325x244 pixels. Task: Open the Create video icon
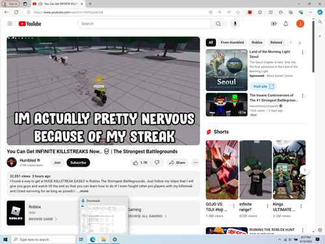(274, 23)
